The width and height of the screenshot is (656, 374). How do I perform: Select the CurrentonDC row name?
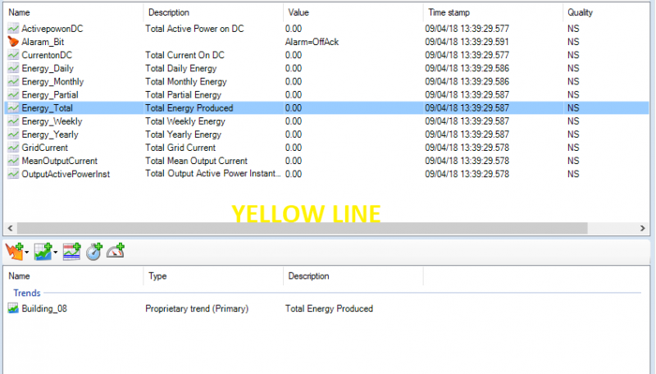[x=47, y=55]
